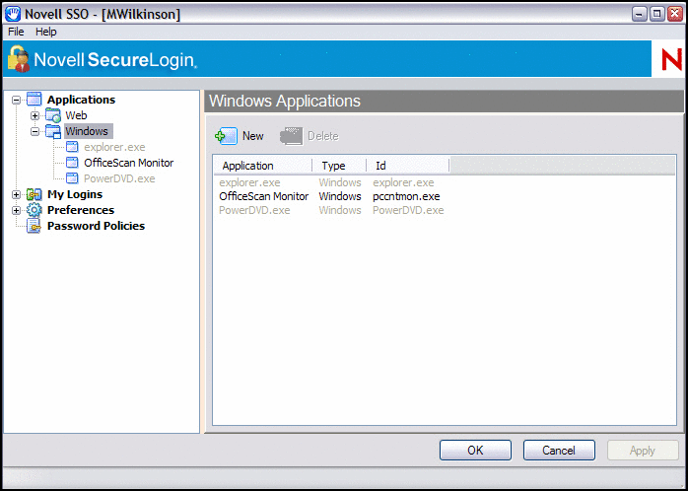This screenshot has height=491, width=688.
Task: Collapse the Windows tree node
Action: pyautogui.click(x=35, y=132)
